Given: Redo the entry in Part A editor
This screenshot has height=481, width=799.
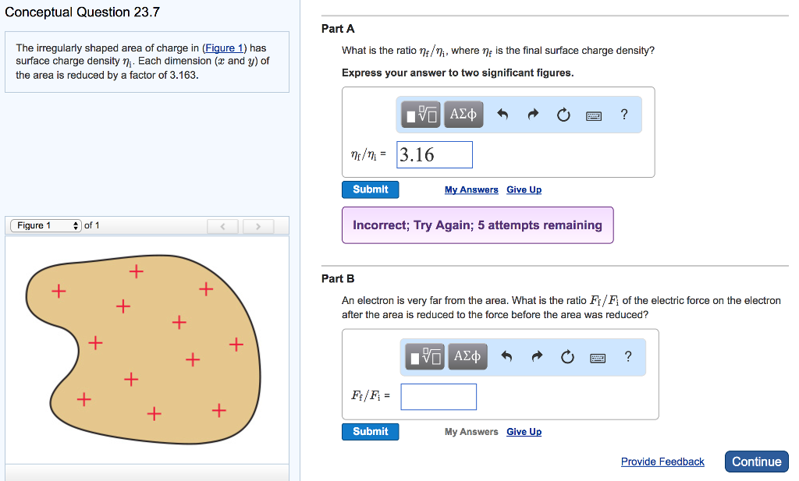Looking at the screenshot, I should click(534, 114).
